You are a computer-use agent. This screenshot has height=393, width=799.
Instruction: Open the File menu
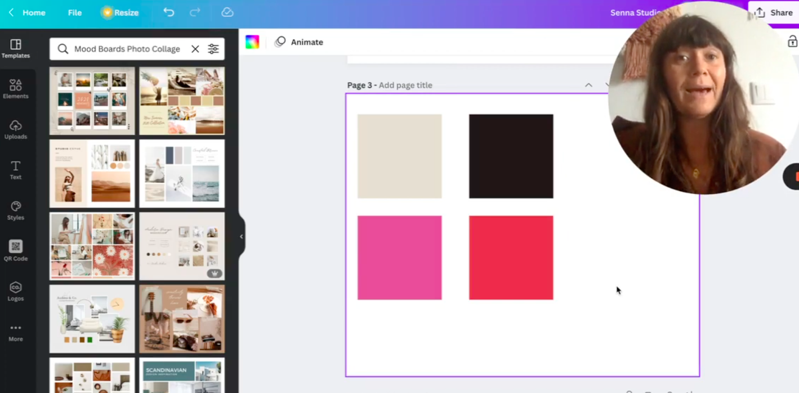pyautogui.click(x=75, y=12)
